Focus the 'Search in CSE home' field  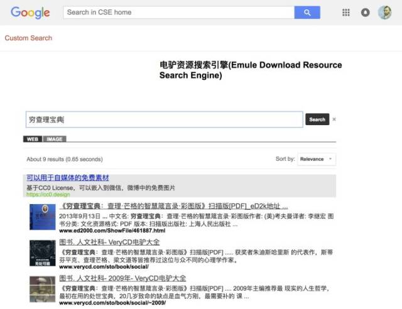point(179,13)
